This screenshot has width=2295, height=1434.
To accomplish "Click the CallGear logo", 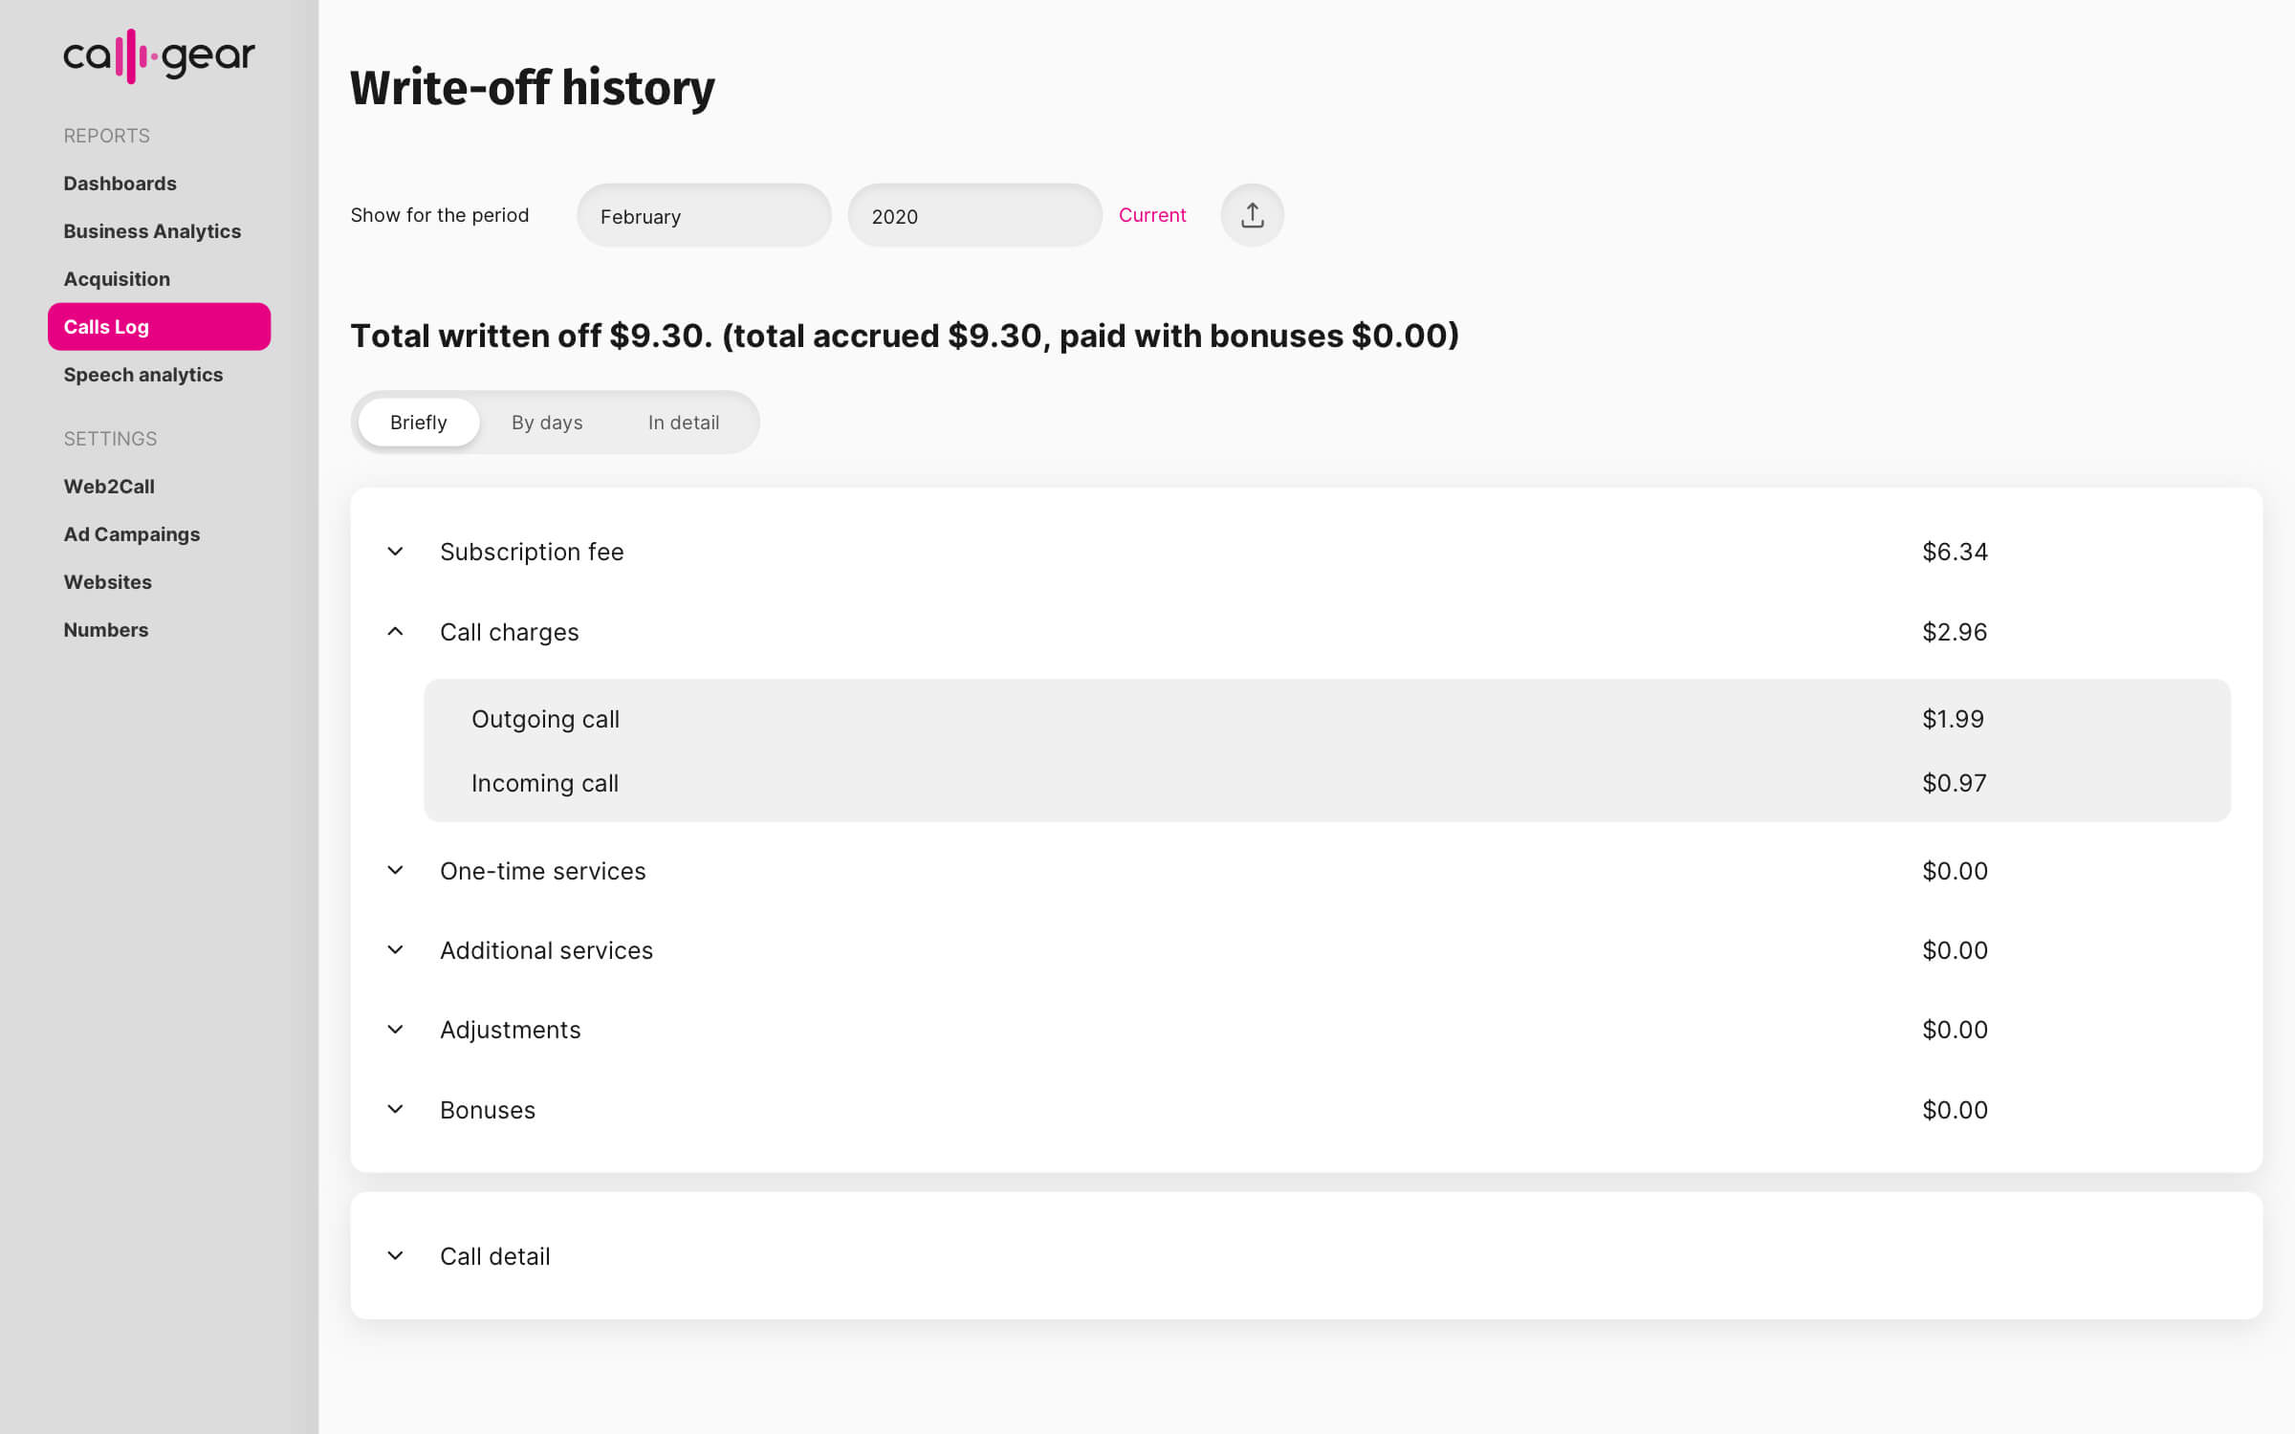I will coord(159,56).
